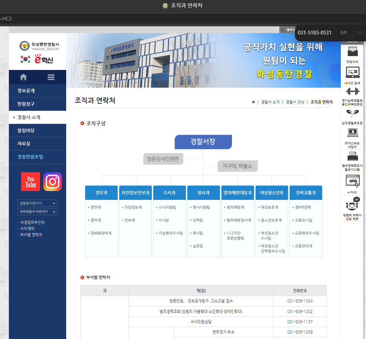Launch the 성범죄 피해자 상담 챗봇 icon
366x339 pixels.
(x=352, y=204)
